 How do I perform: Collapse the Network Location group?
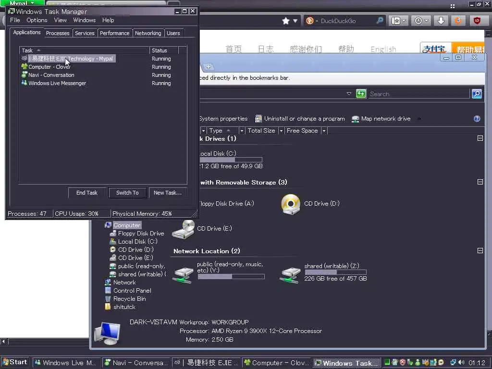pos(480,251)
